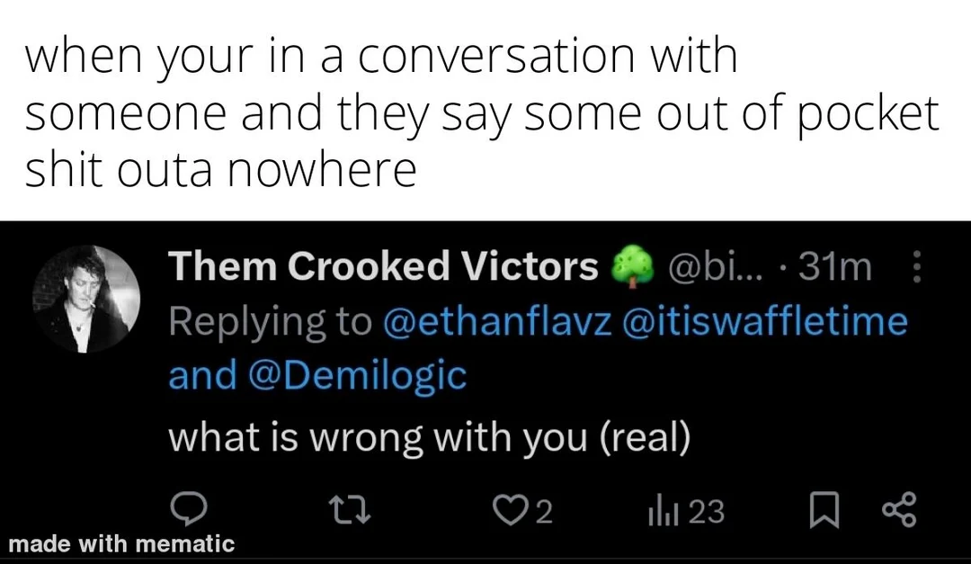Click the "made with mematic" watermark

pos(121,543)
